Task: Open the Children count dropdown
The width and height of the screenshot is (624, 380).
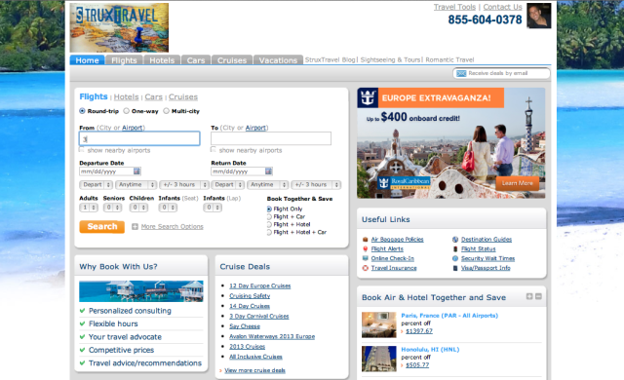Action: (x=138, y=208)
